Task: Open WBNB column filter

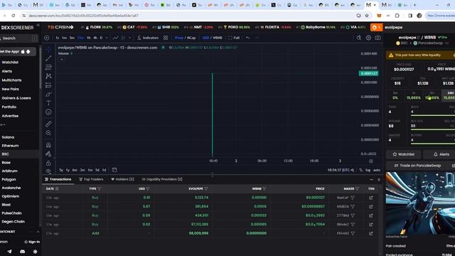Action: [264, 189]
